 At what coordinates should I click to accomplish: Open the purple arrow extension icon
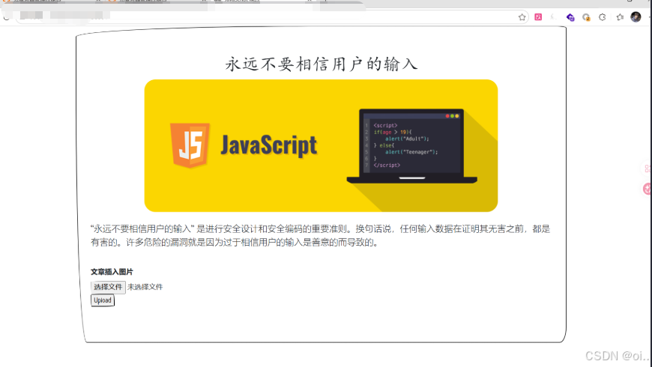(x=570, y=17)
